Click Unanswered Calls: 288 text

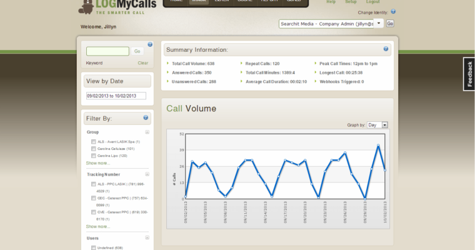pos(194,82)
